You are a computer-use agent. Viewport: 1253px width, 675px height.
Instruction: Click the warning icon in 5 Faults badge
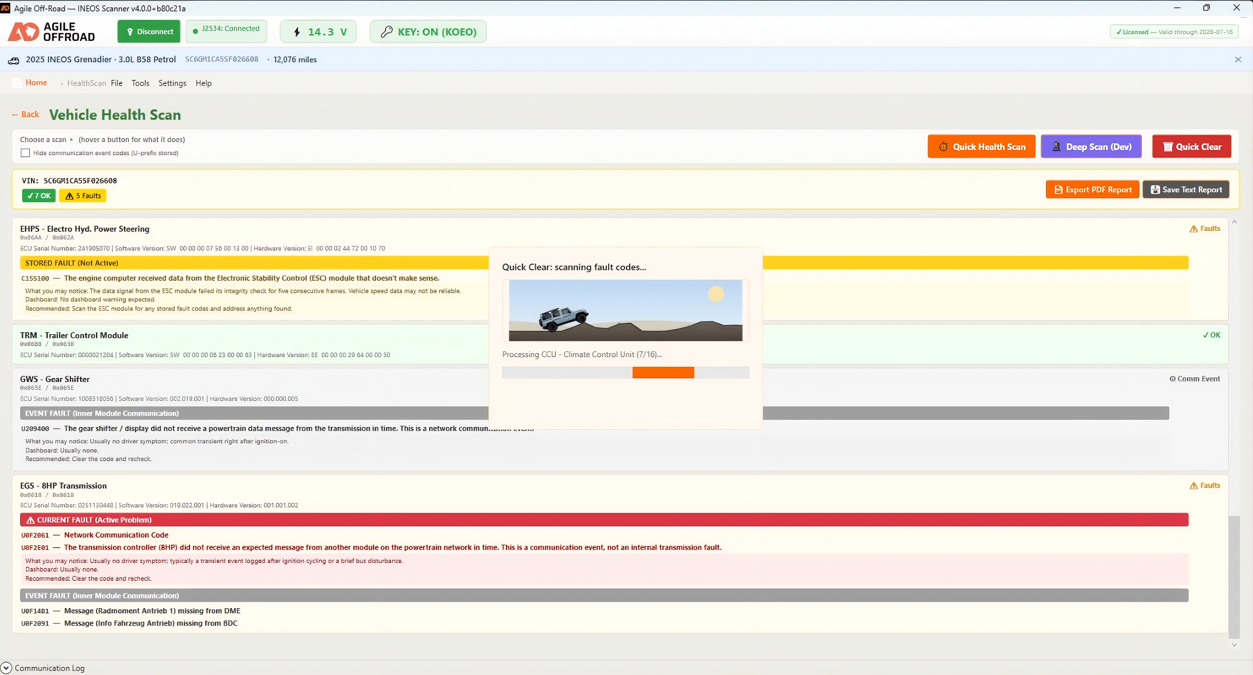(69, 196)
